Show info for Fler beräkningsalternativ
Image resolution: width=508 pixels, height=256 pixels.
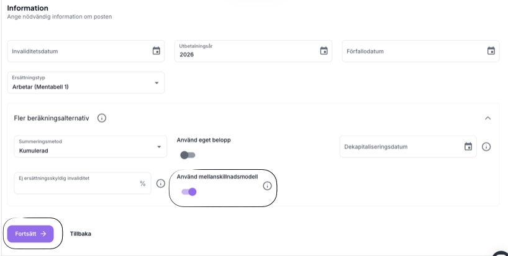102,118
